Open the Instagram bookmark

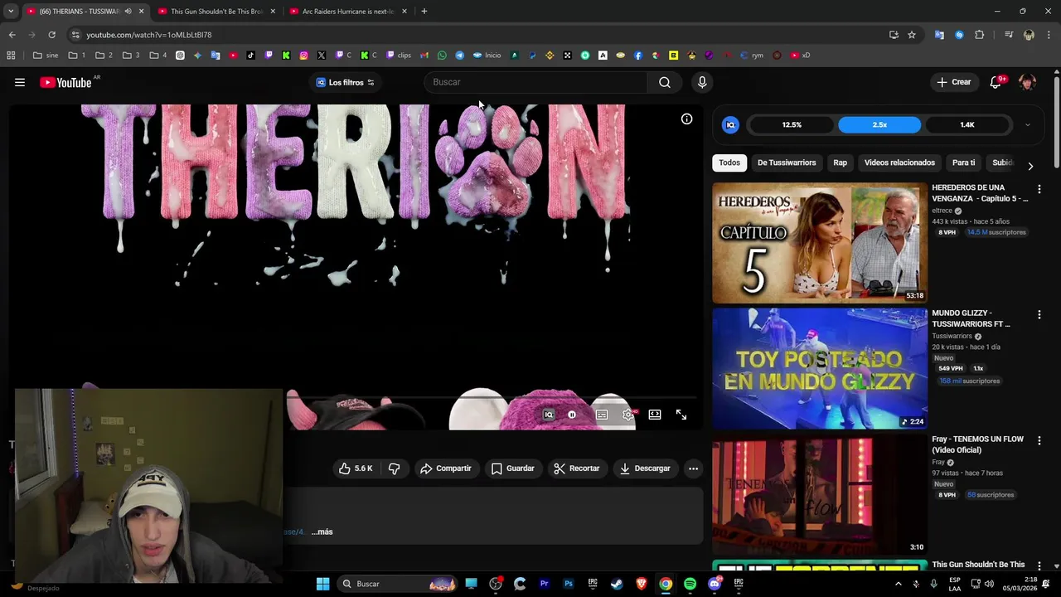(303, 56)
